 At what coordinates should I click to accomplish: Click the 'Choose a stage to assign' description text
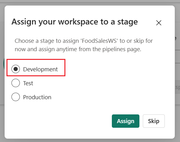click(84, 45)
